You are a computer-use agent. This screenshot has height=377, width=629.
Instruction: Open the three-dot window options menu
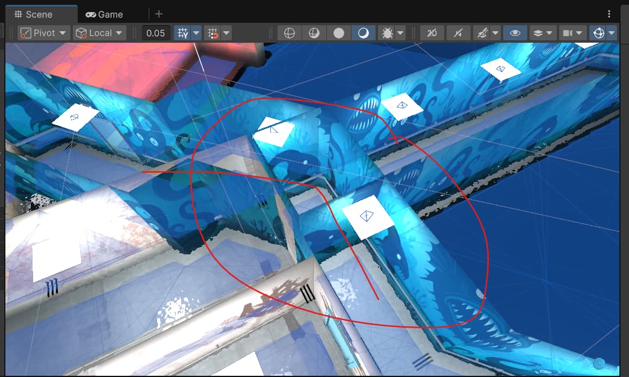pyautogui.click(x=610, y=14)
